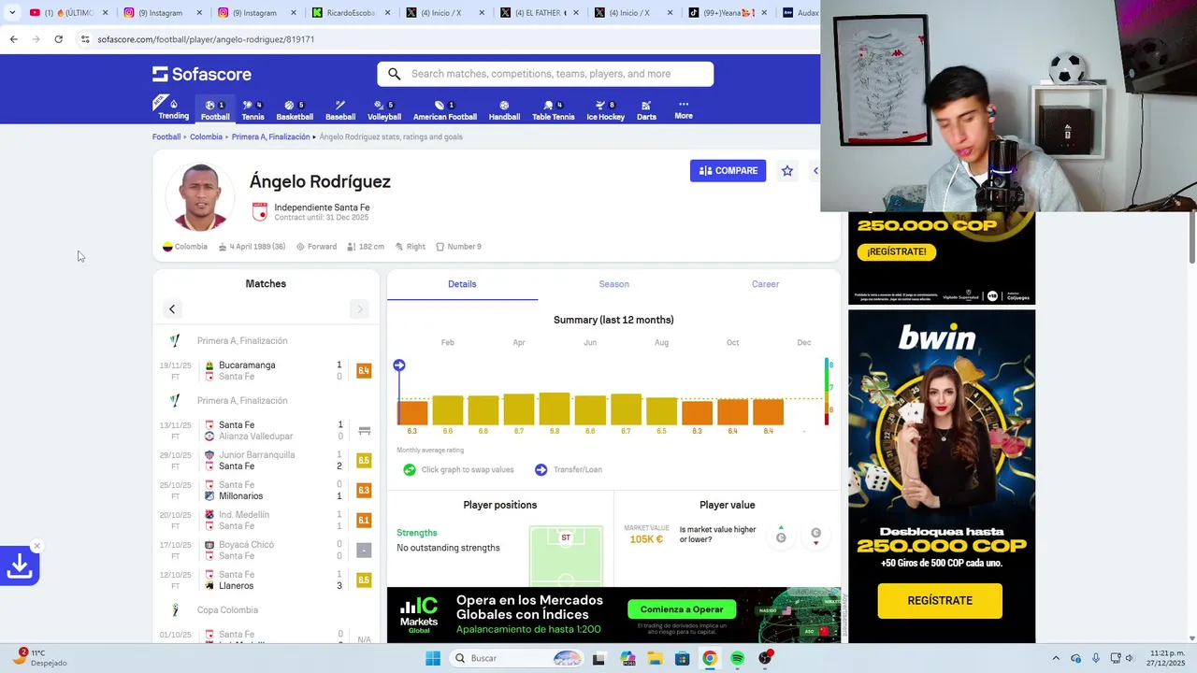This screenshot has width=1197, height=673.
Task: Open Handball section
Action: coord(504,109)
